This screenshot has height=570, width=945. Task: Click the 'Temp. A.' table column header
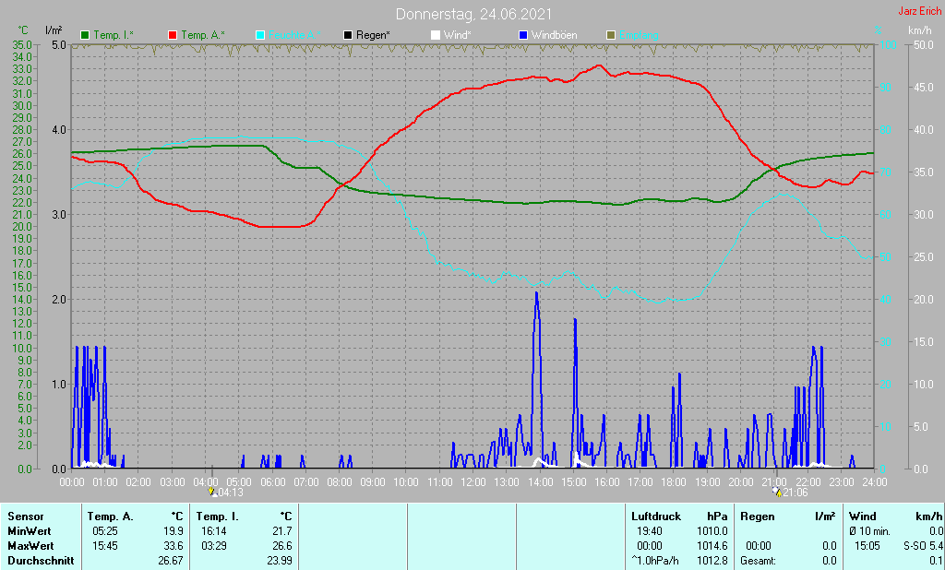[x=110, y=517]
